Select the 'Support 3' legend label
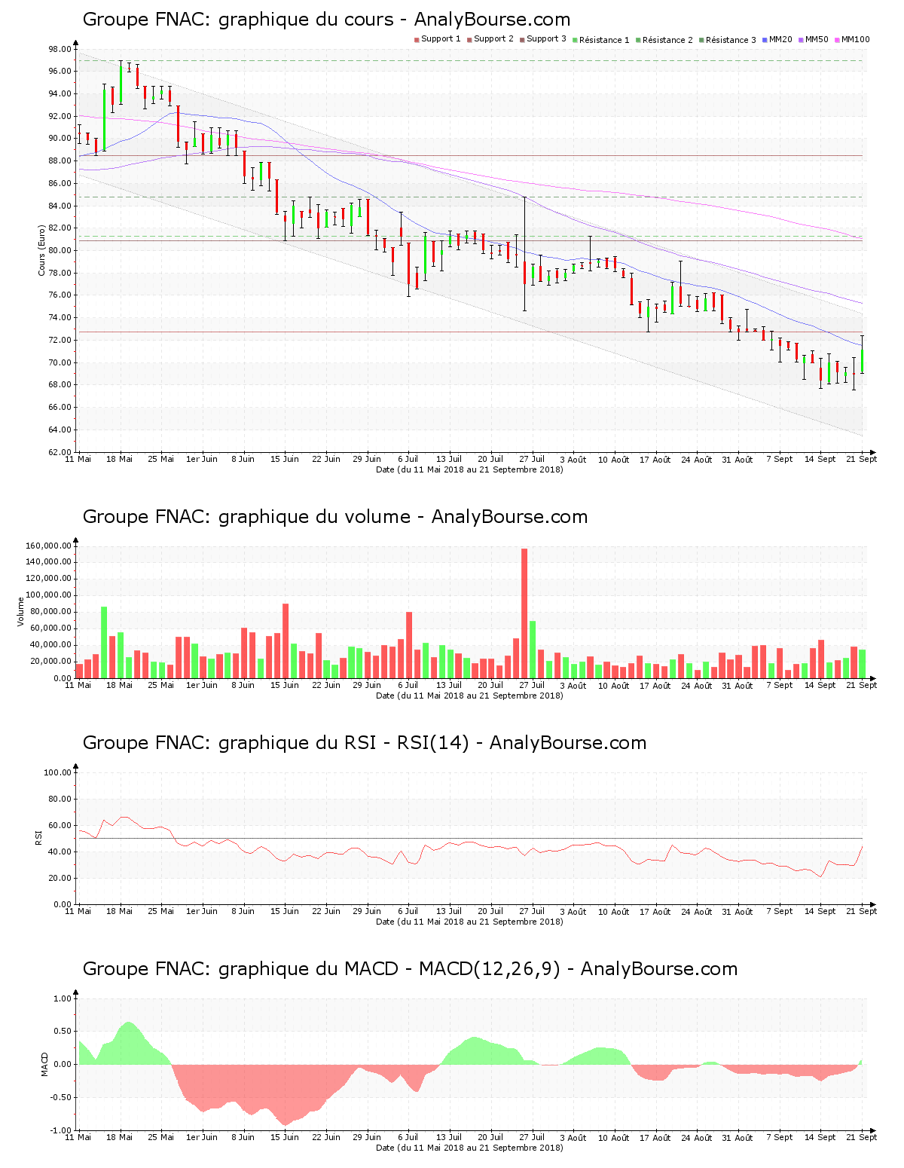 pos(546,39)
